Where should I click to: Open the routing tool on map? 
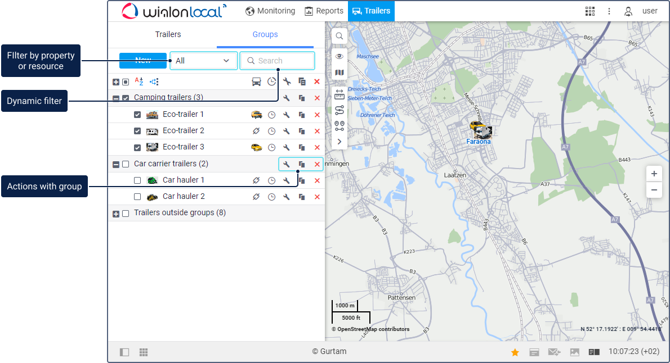click(x=340, y=110)
